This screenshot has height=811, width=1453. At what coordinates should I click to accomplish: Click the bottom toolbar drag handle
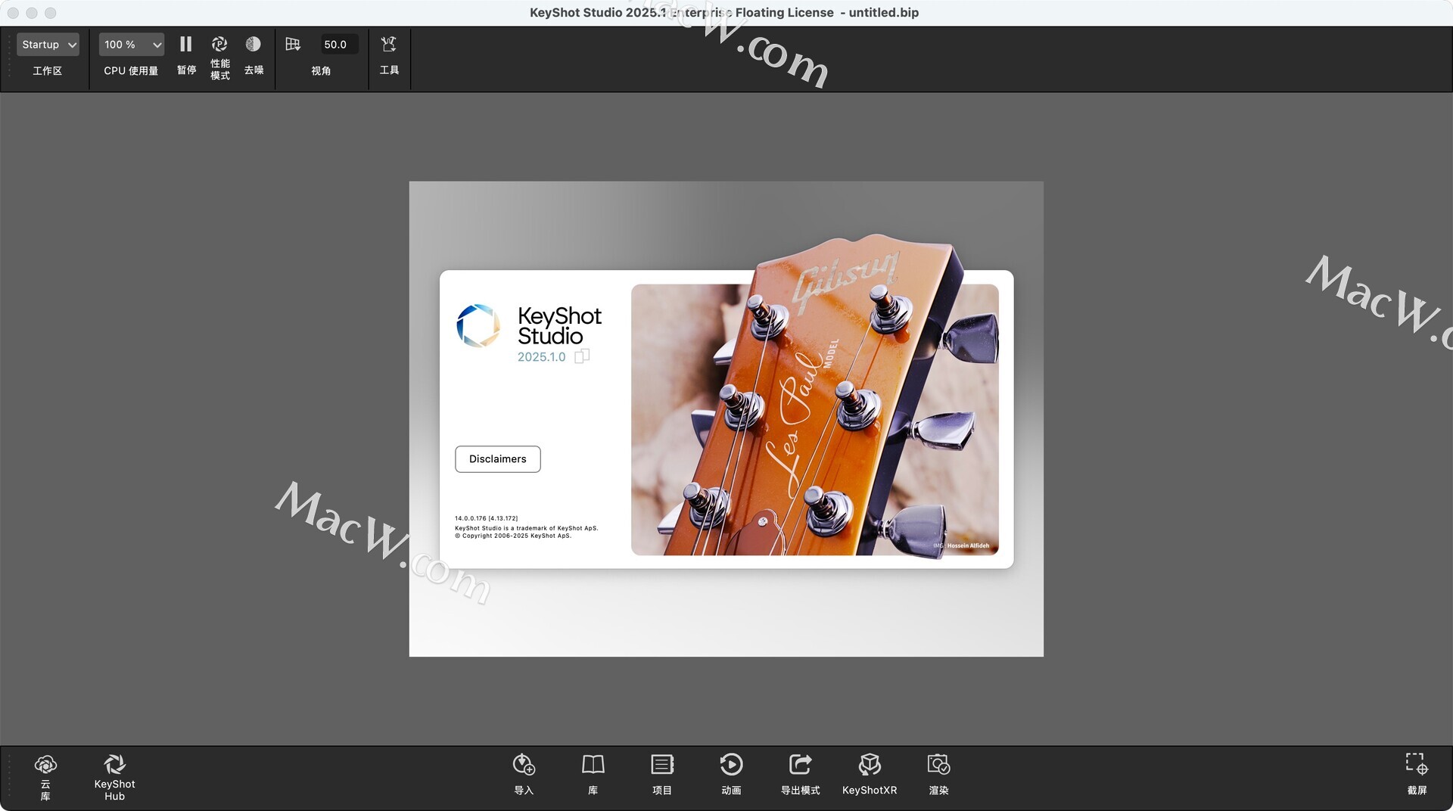click(9, 777)
